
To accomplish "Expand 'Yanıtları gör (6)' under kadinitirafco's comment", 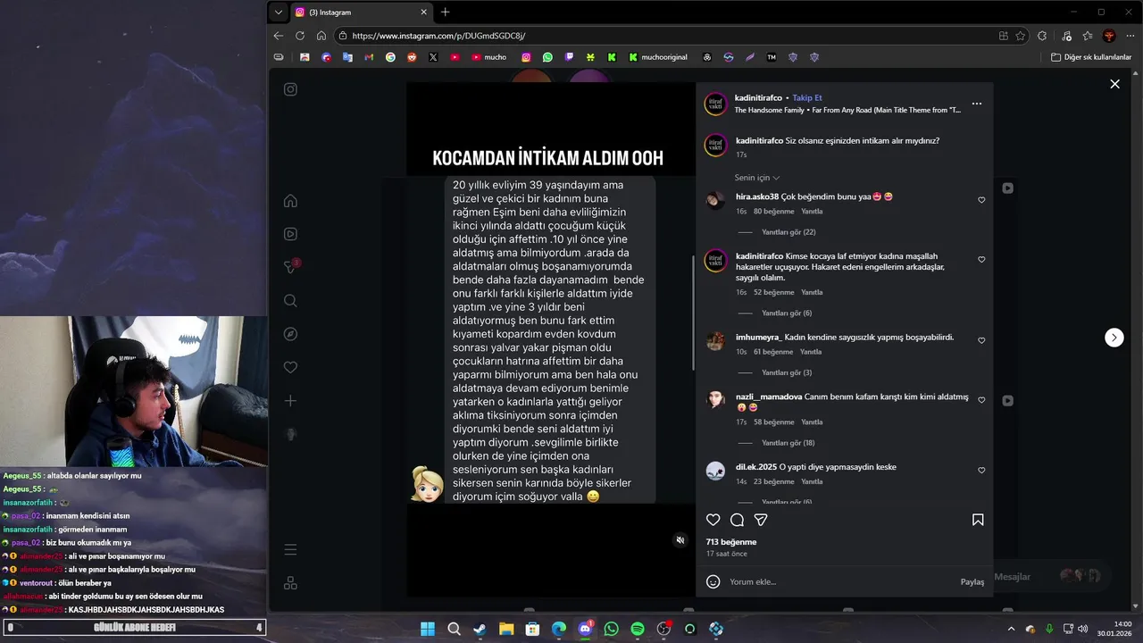I will (787, 313).
